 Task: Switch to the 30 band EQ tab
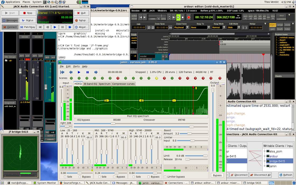90,84
